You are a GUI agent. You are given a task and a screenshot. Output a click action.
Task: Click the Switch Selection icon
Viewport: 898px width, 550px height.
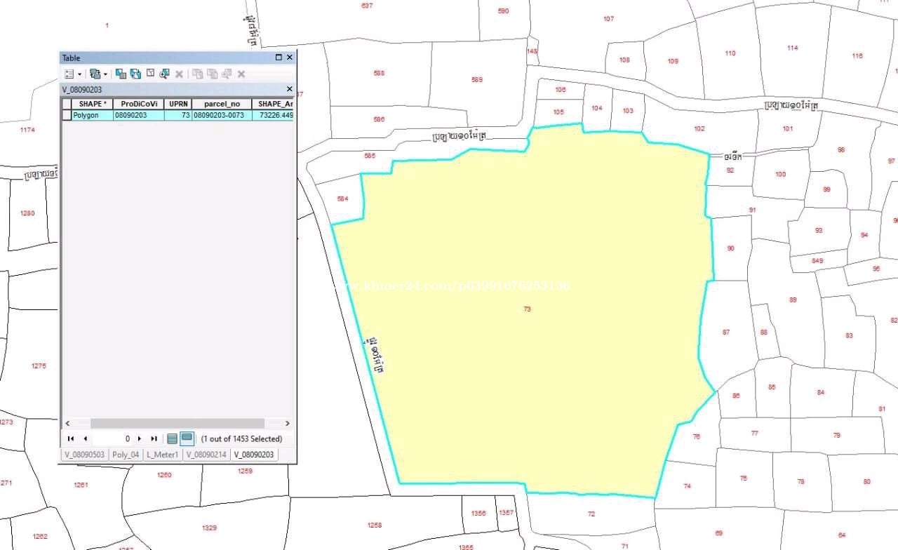(135, 74)
